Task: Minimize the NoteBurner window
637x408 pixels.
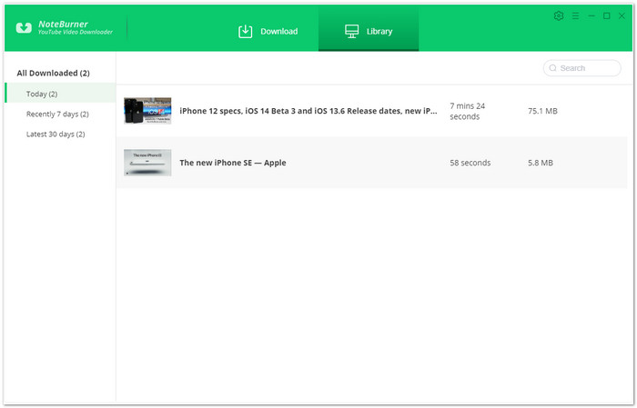Action: coord(591,15)
